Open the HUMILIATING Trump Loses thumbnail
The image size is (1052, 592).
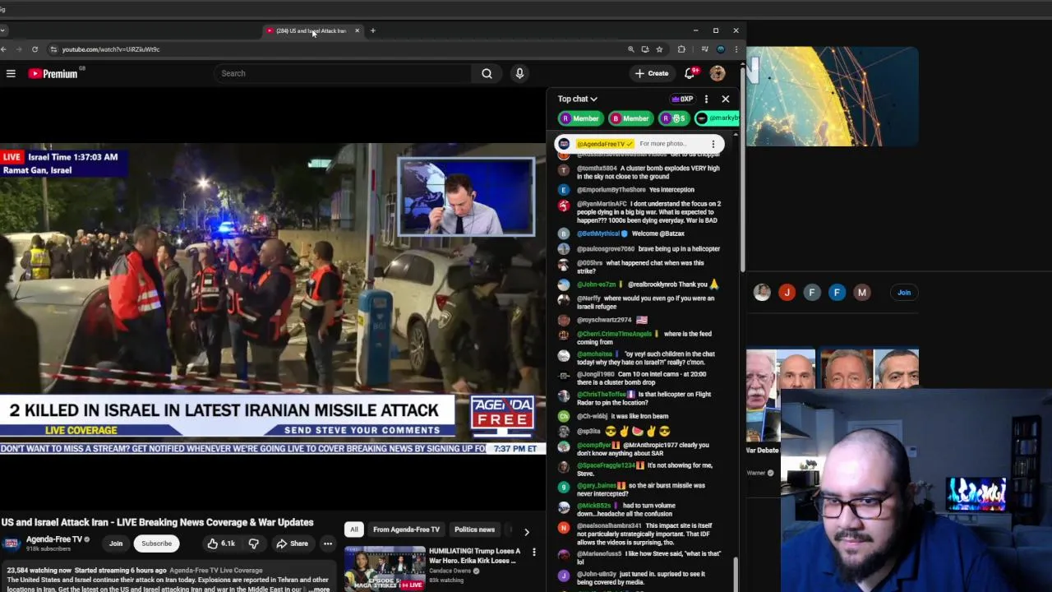click(x=385, y=569)
